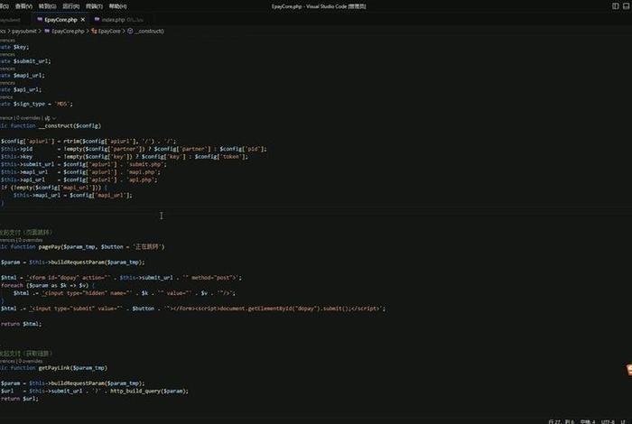Screen dimensions: 632x424
Task: Click the getPayLink function name
Action: (x=54, y=368)
